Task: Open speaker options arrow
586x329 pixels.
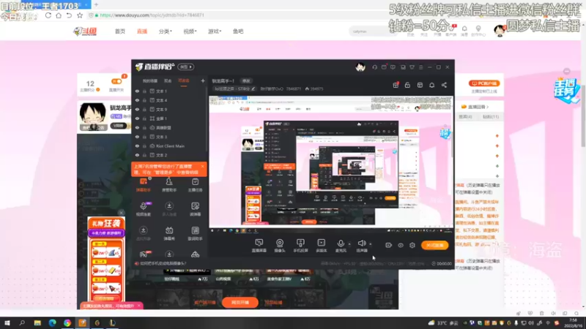Action: pyautogui.click(x=371, y=244)
